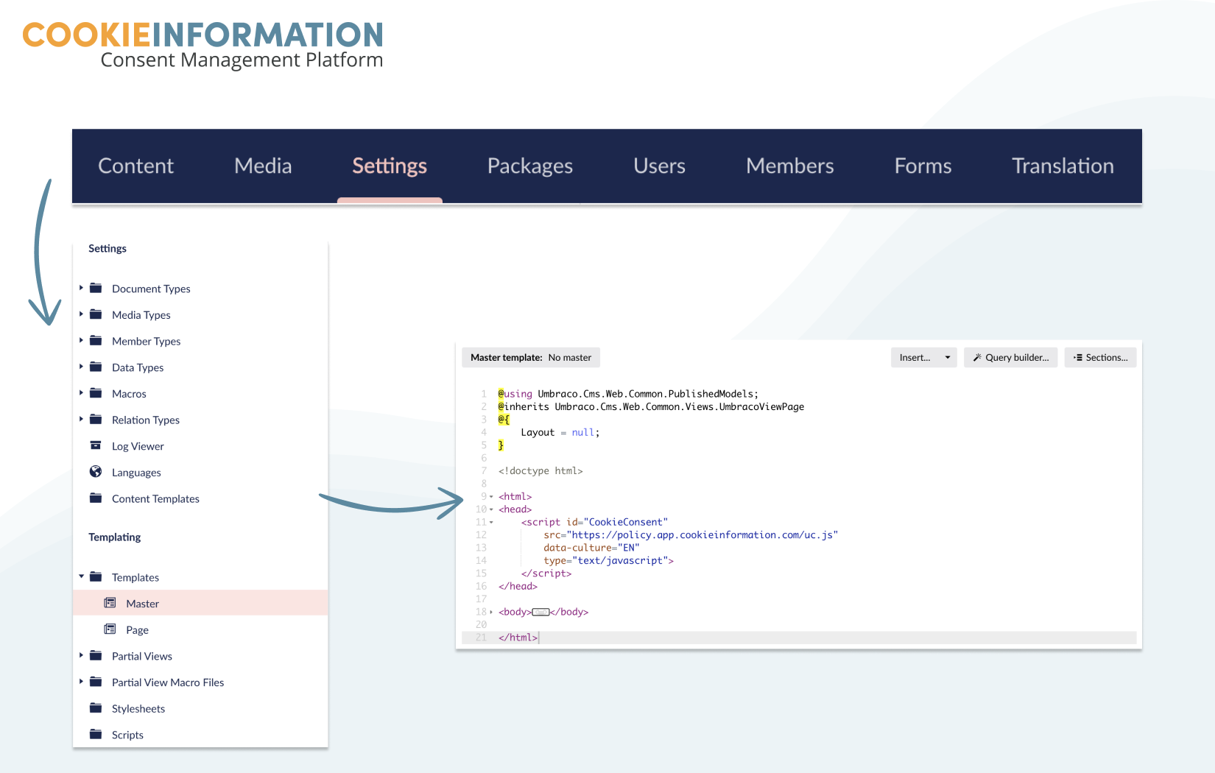Fold the head tag on line 10
Viewport: 1215px width, 773px height.
[x=491, y=509]
